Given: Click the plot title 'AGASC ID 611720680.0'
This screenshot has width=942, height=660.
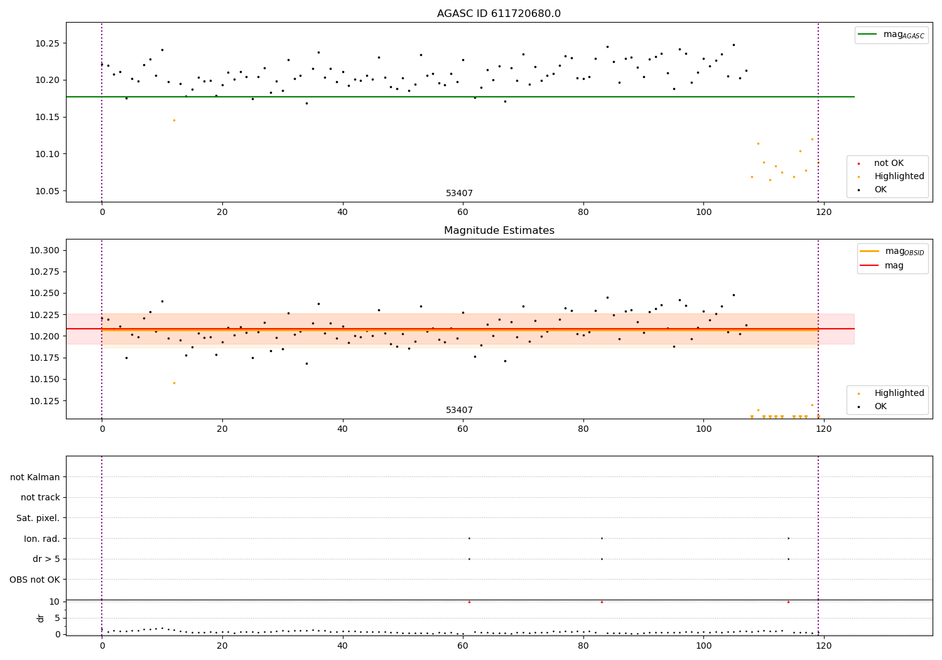Looking at the screenshot, I should 499,14.
